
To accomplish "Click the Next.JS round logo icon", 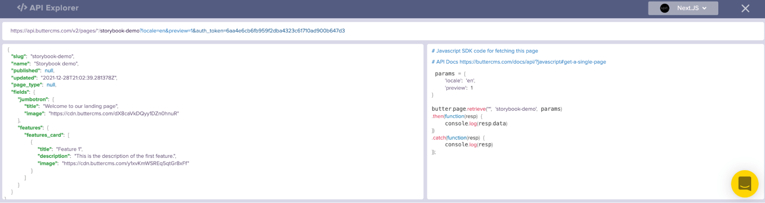I will 665,8.
